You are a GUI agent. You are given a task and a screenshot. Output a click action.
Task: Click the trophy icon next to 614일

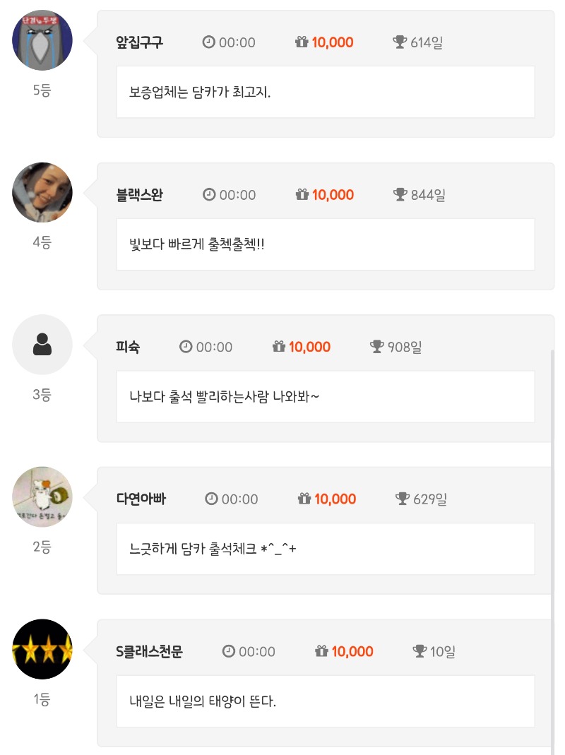(x=400, y=42)
